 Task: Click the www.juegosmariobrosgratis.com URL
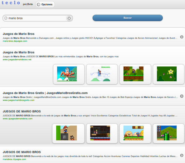tap(18, 100)
